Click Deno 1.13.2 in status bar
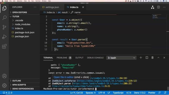Screen dimensions: 169x95 [140, 93]
